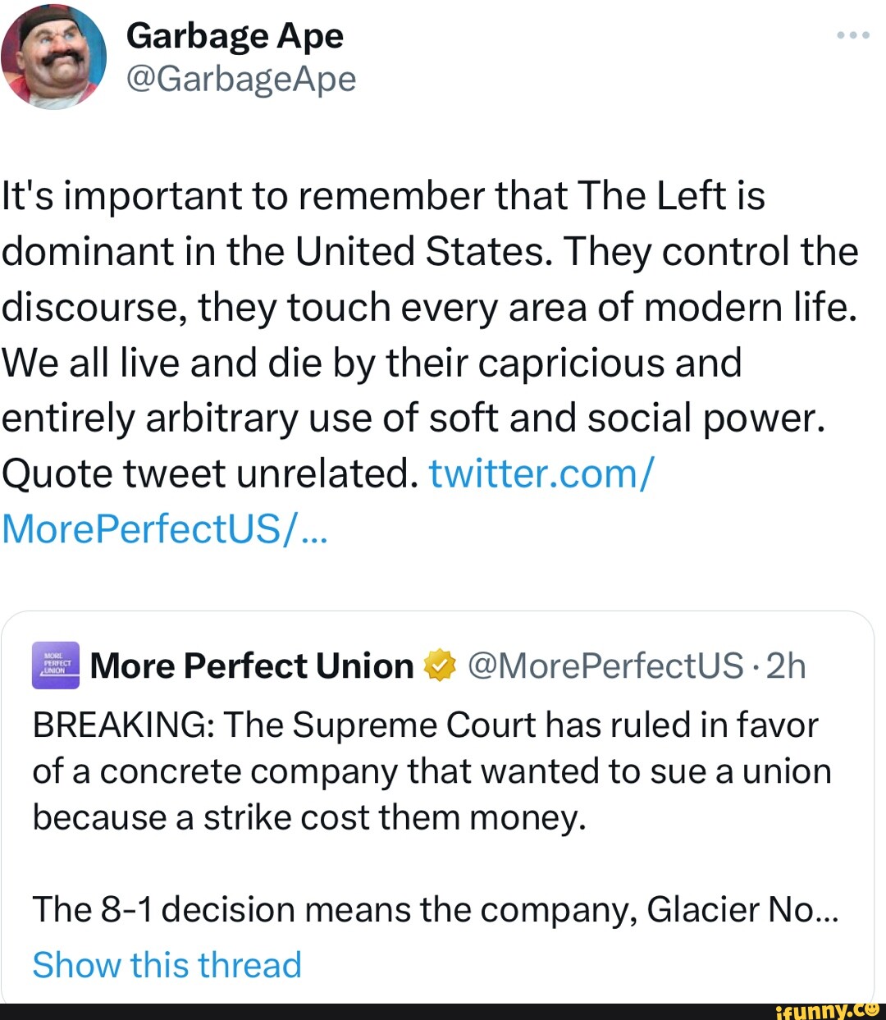Click the iFunny.co logo watermark
Screen dimensions: 886x1020
click(824, 1010)
